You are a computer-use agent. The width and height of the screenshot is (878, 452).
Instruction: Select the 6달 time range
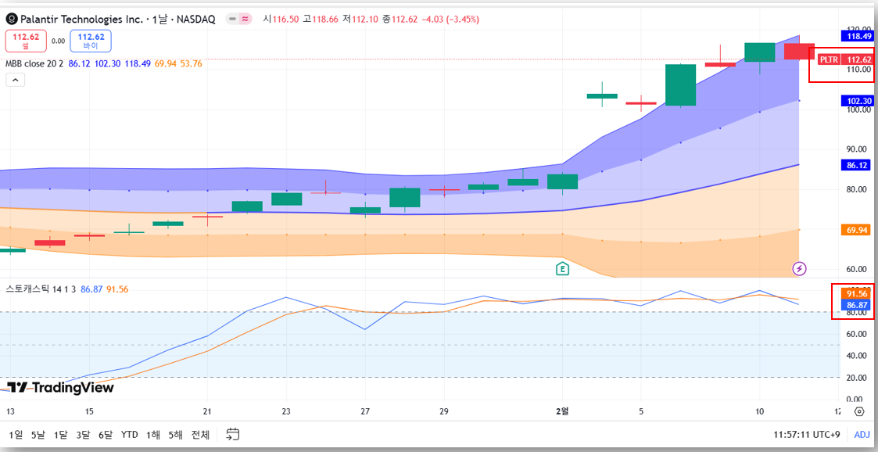[x=106, y=435]
